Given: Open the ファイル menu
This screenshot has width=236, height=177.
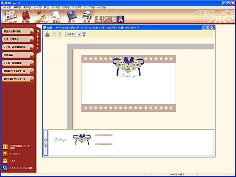Looking at the screenshot, I should pyautogui.click(x=7, y=7).
